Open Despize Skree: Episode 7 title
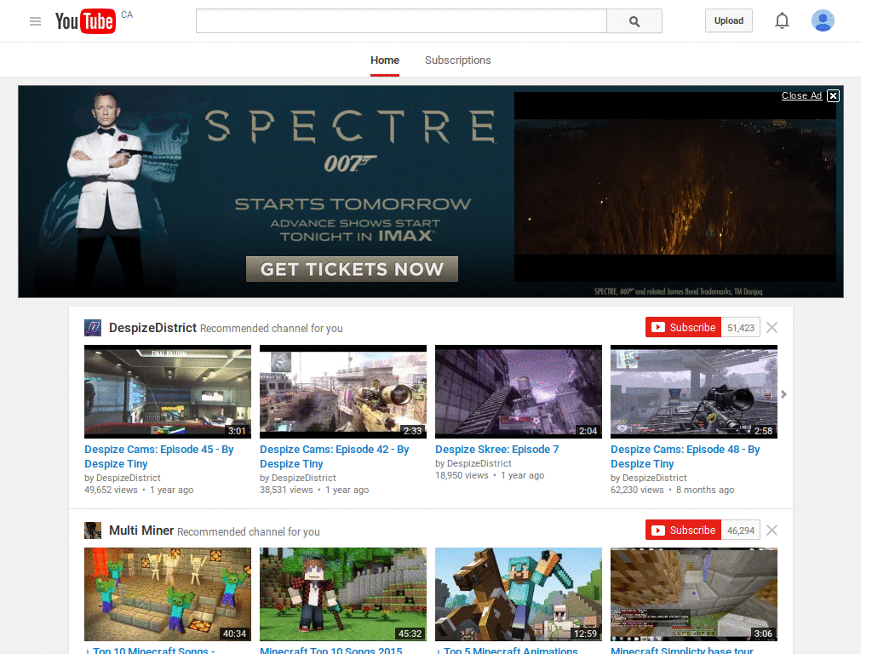 click(x=497, y=450)
